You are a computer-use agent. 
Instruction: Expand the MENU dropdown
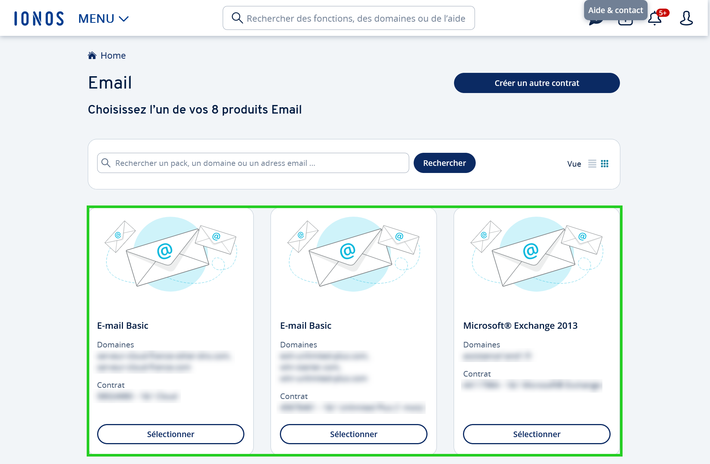pyautogui.click(x=104, y=18)
